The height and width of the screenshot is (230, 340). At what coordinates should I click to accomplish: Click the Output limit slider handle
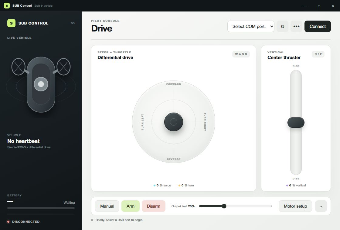point(224,206)
